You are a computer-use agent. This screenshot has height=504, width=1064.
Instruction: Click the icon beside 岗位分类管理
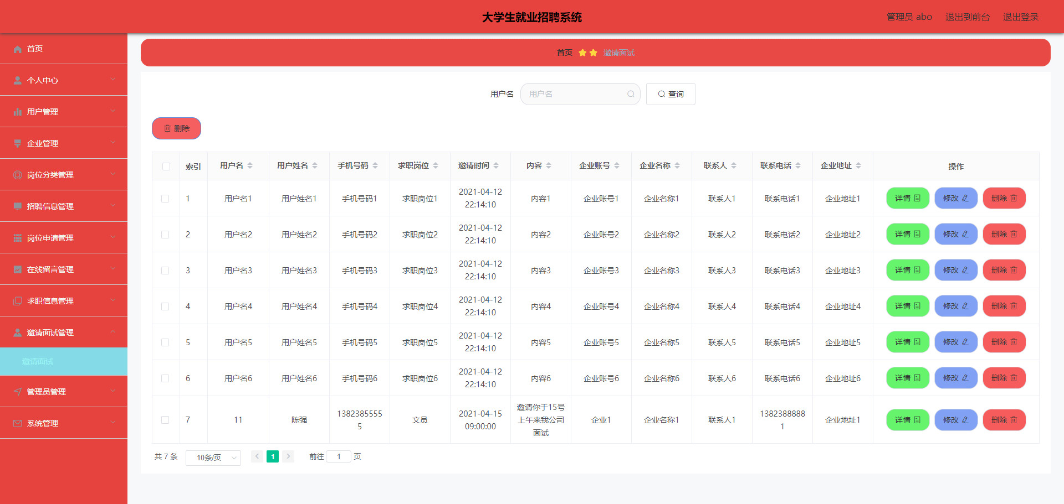tap(18, 175)
